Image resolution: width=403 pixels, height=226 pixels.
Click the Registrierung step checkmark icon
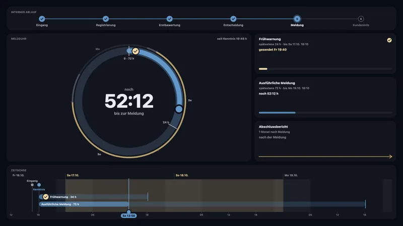[x=106, y=19]
